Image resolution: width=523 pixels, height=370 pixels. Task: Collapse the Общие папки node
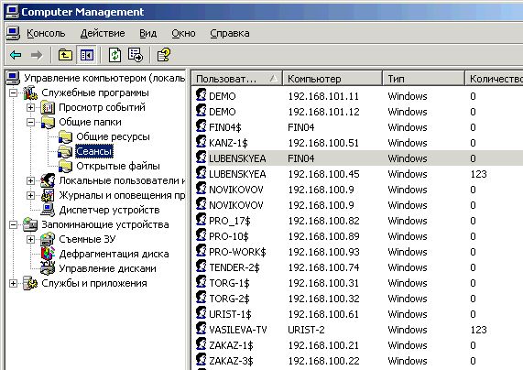coord(30,122)
